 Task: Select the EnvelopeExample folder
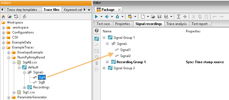(30, 52)
